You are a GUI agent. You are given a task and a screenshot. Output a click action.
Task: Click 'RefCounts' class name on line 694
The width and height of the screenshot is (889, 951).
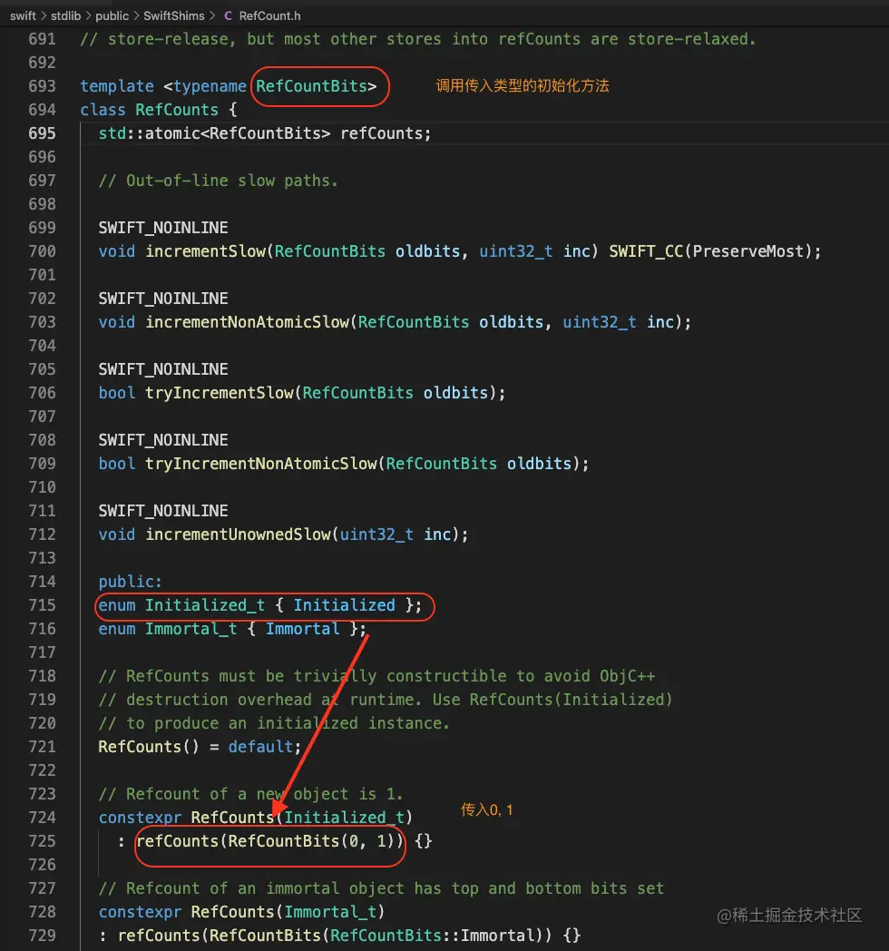click(x=177, y=110)
